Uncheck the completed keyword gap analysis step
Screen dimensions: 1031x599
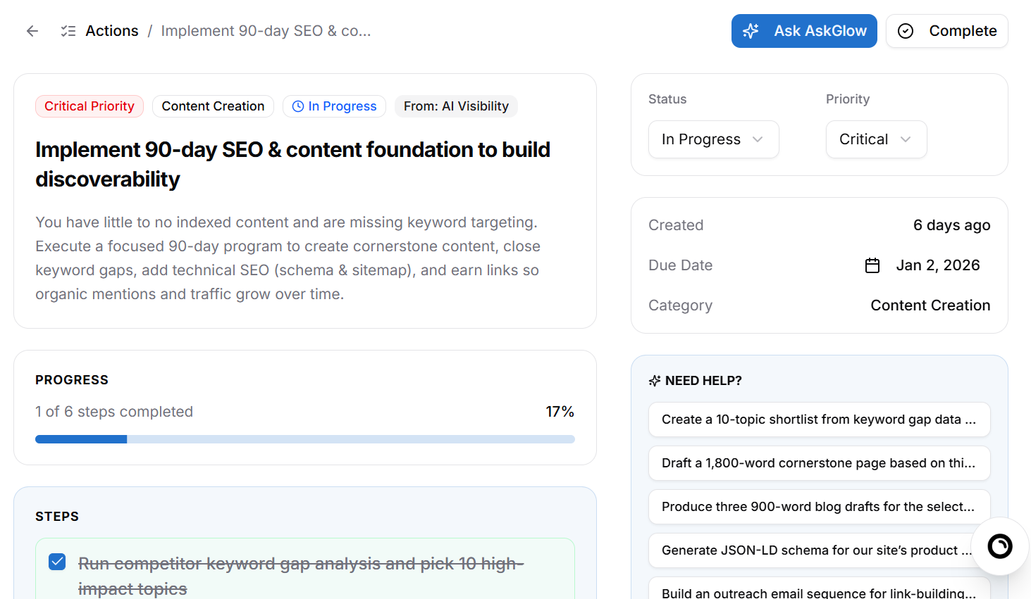57,561
